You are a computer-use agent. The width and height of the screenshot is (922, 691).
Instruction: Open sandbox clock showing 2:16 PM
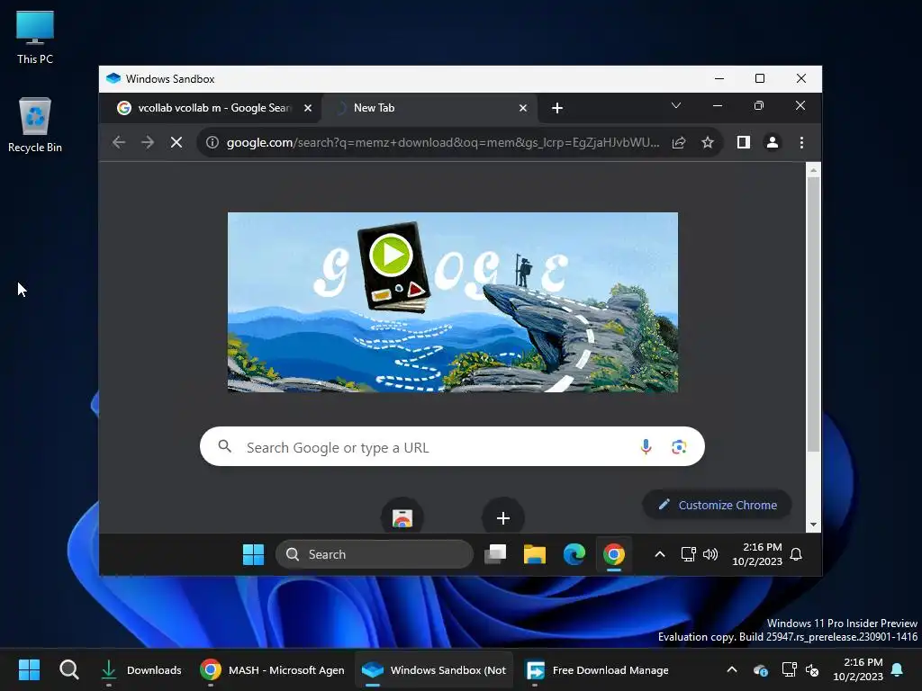(757, 554)
